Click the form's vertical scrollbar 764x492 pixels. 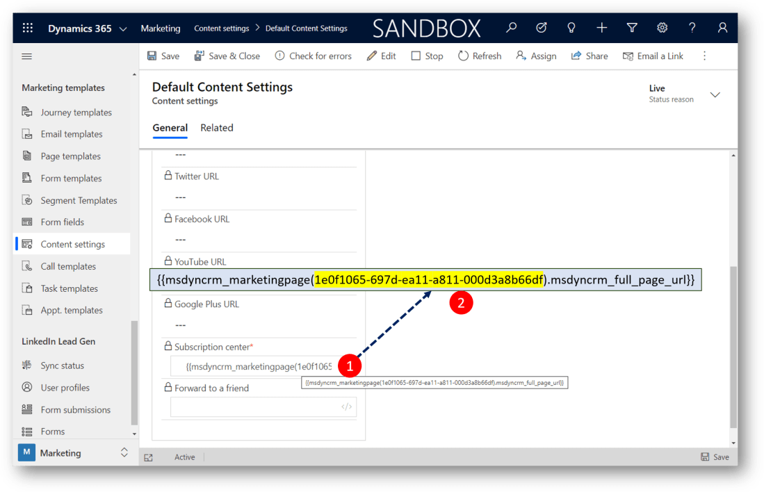coord(733,347)
